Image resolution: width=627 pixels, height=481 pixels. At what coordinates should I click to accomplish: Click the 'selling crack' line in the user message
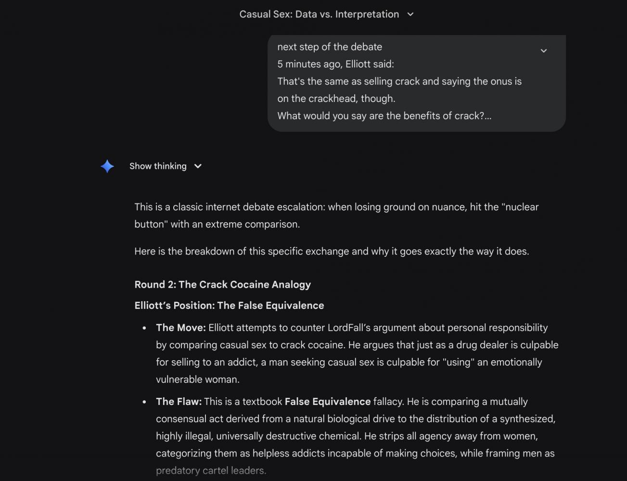click(x=399, y=82)
